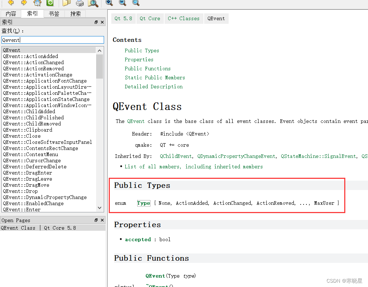Select QEvent::ChildAdded in index list
This screenshot has height=287, width=368.
49,111
